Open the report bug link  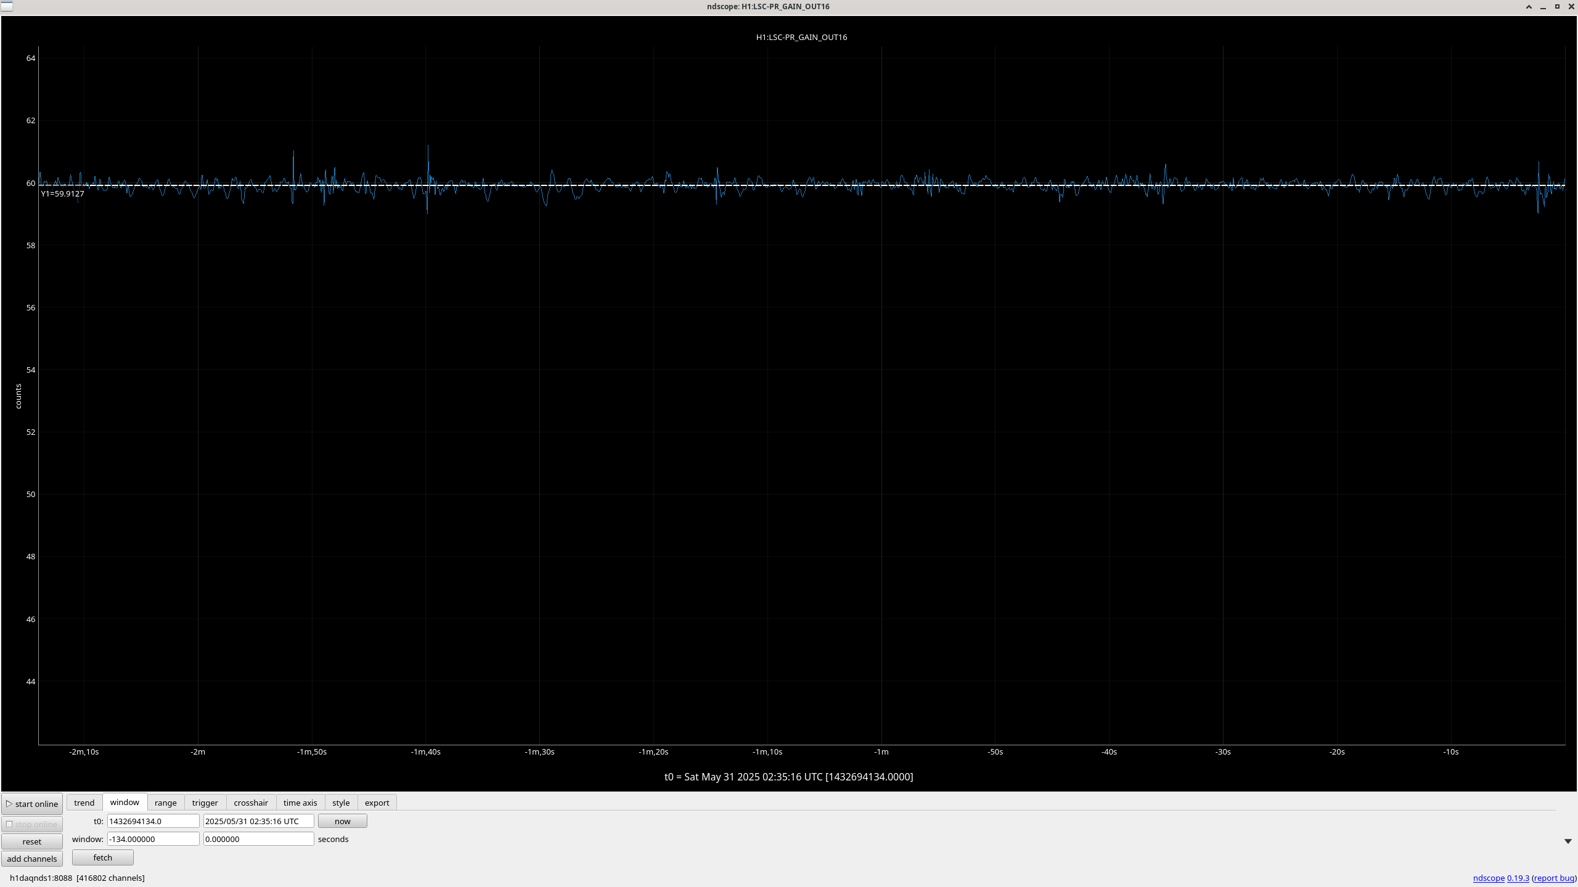1554,878
